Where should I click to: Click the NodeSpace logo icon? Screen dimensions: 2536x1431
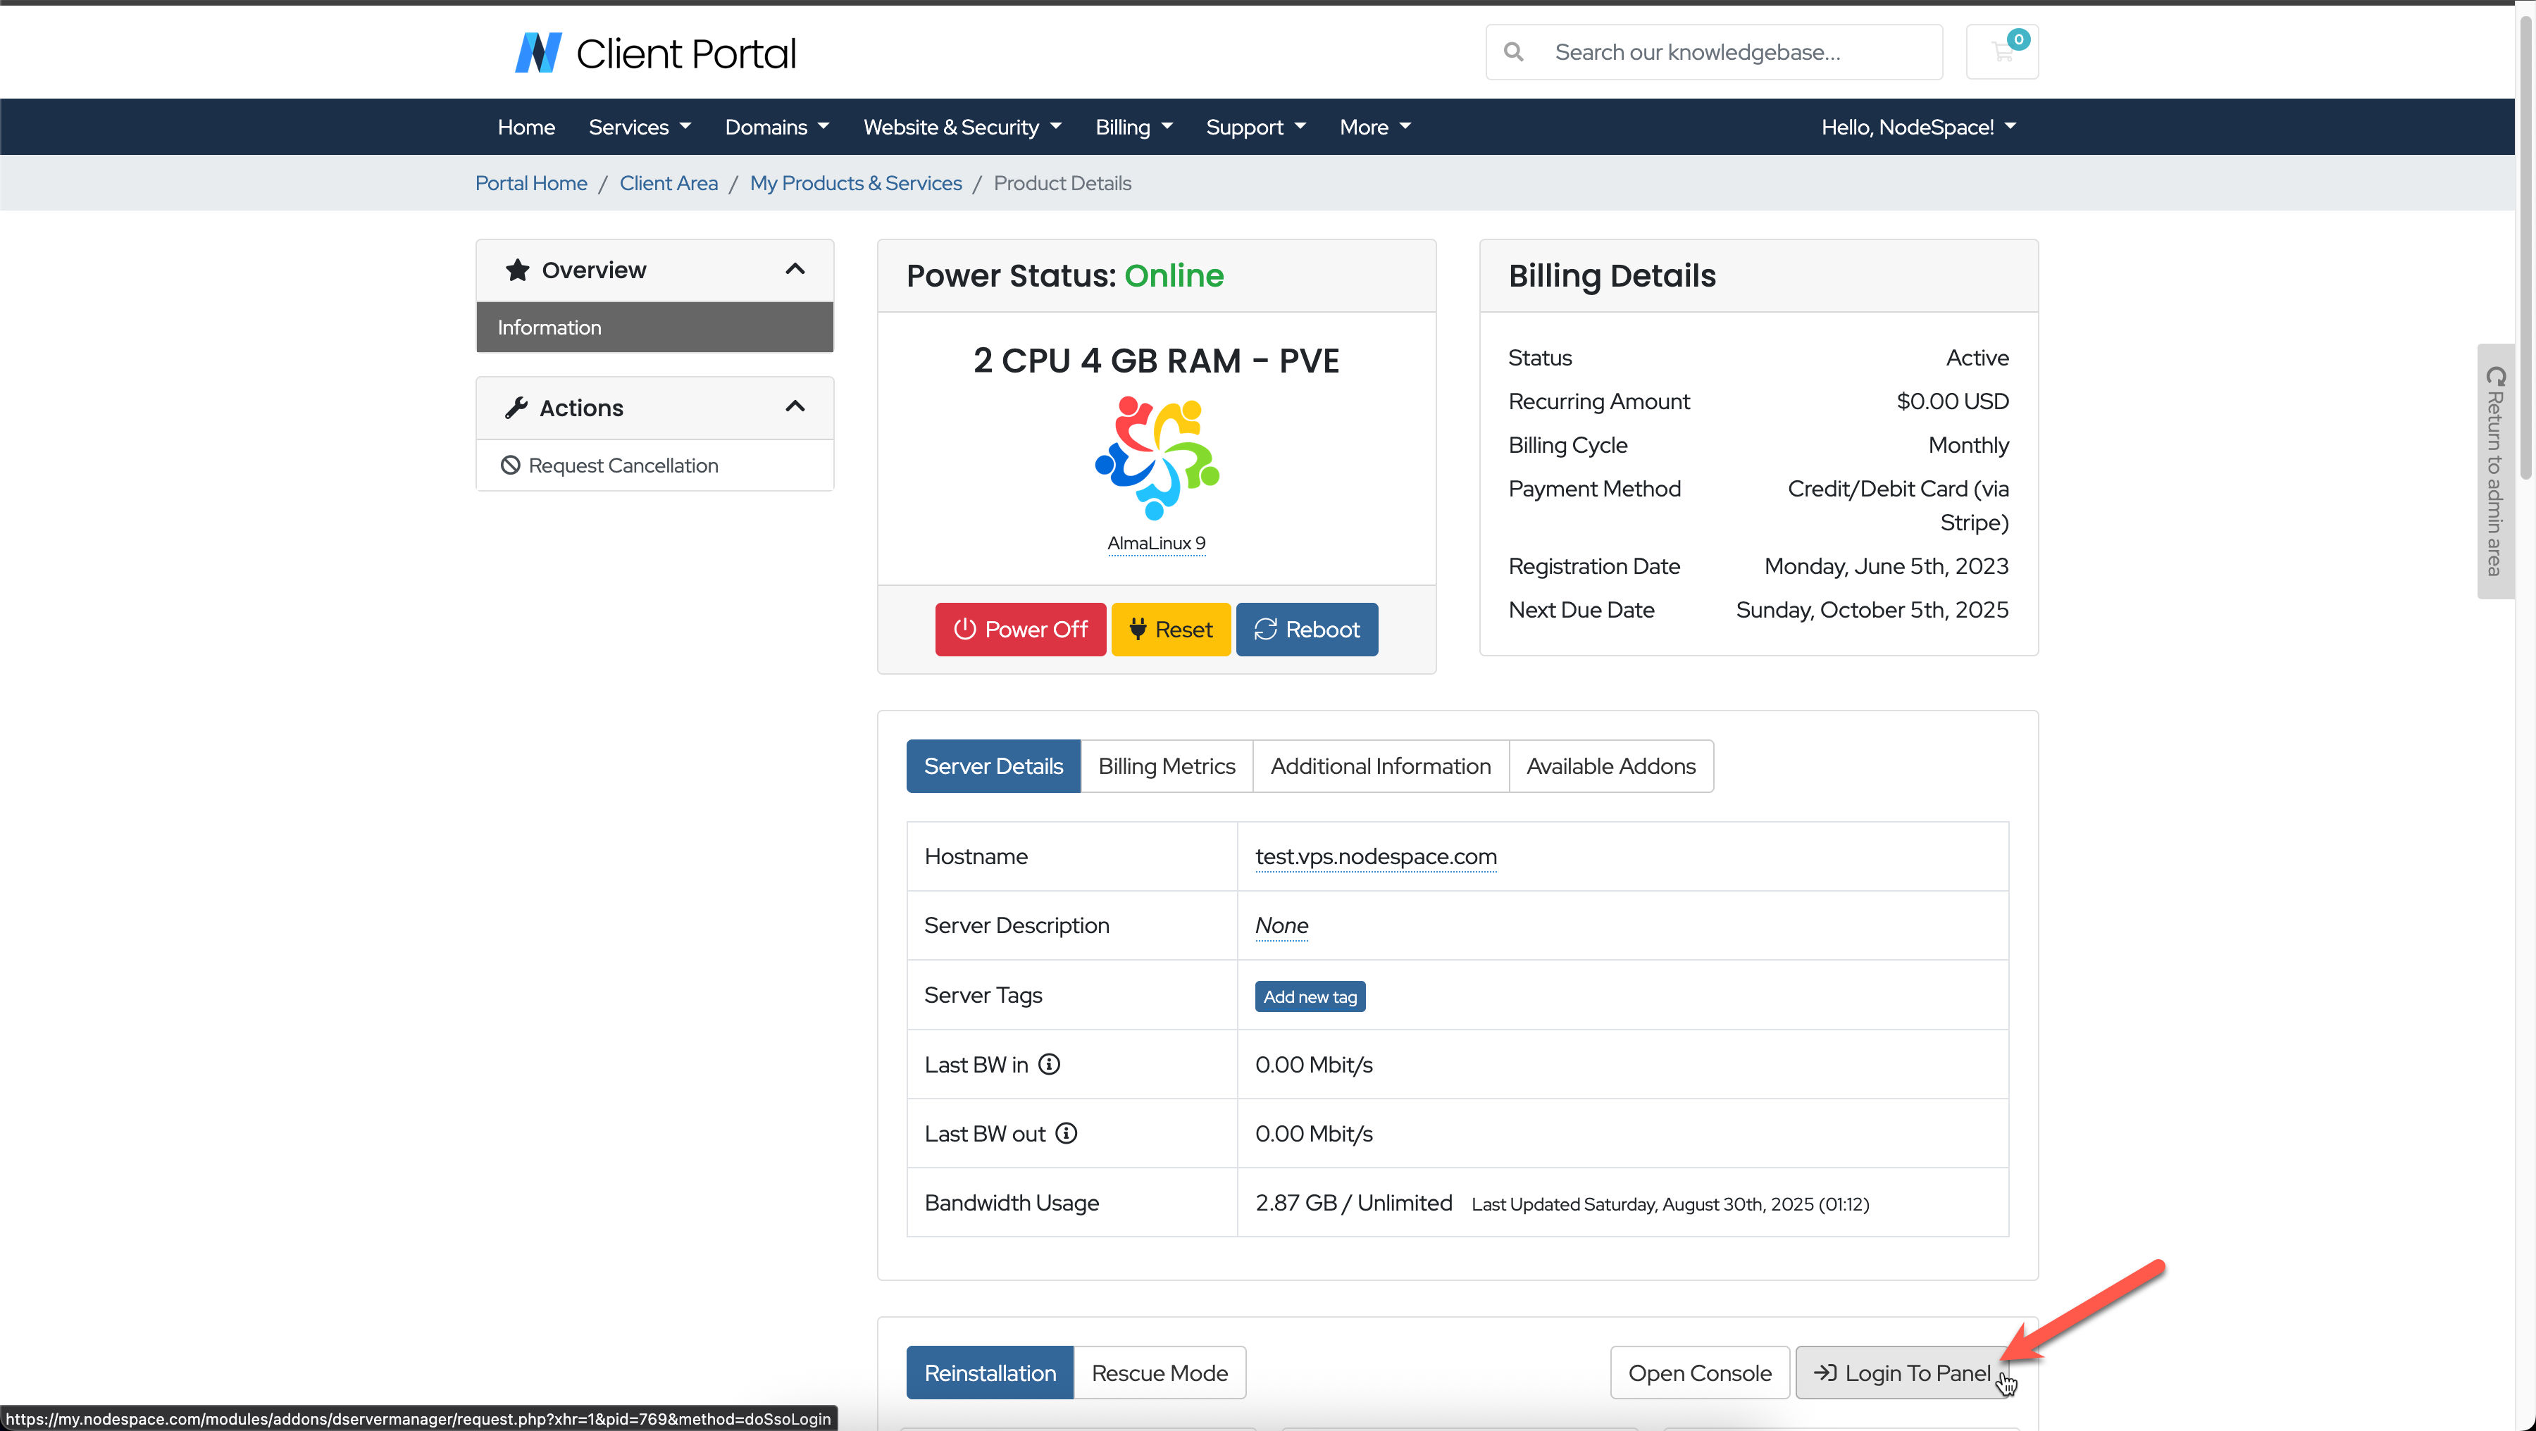pyautogui.click(x=537, y=52)
